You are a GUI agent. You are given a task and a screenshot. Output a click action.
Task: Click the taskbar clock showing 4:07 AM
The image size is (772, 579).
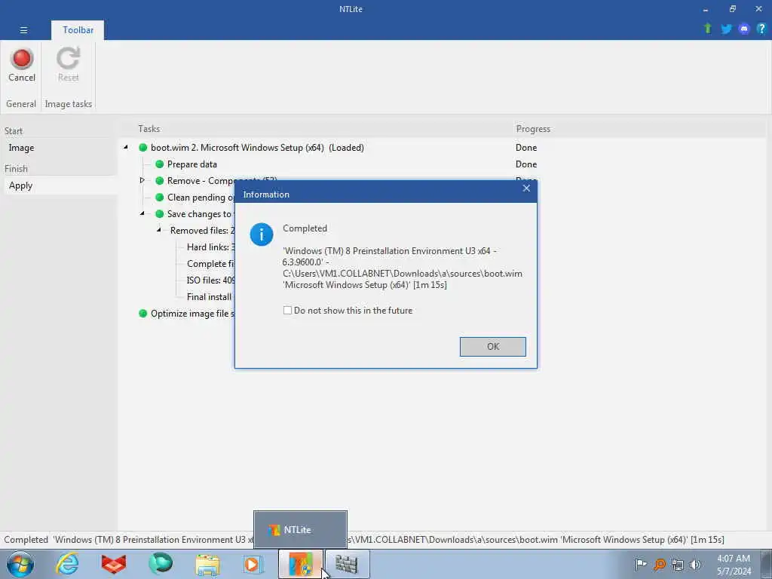tap(734, 565)
